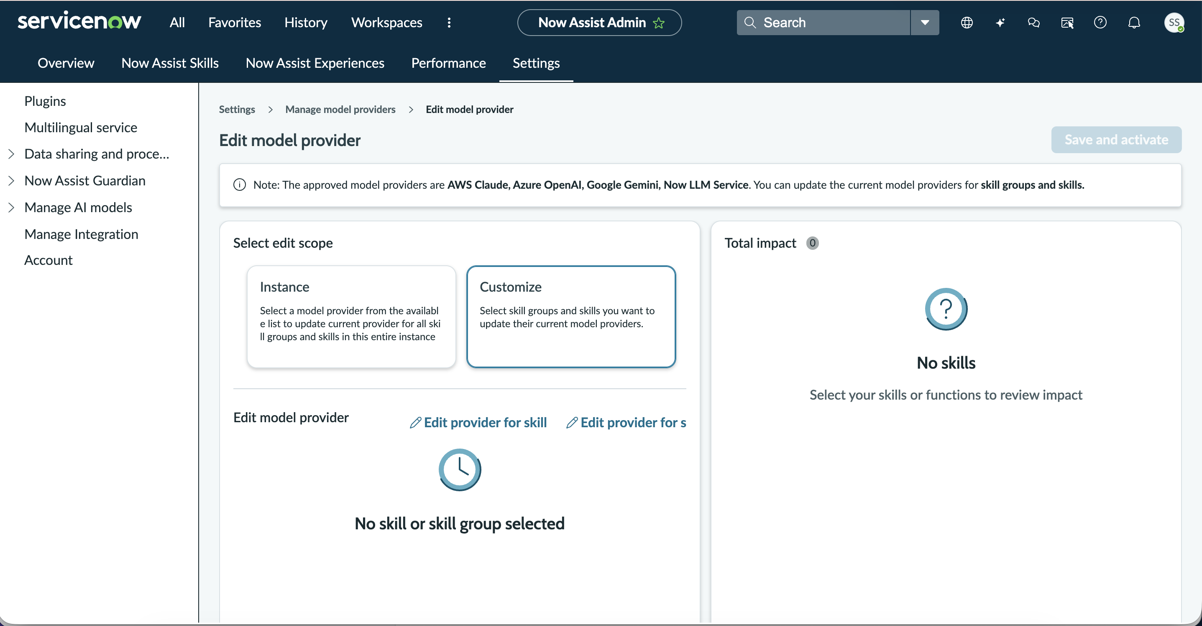This screenshot has height=626, width=1202.
Task: Open Manage Integration in the sidebar
Action: click(81, 234)
